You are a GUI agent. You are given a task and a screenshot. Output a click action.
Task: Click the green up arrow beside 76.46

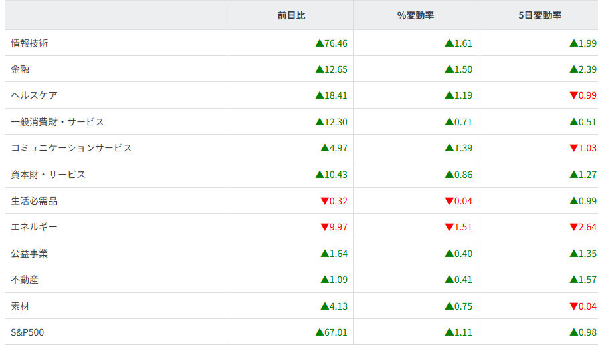[x=319, y=43]
